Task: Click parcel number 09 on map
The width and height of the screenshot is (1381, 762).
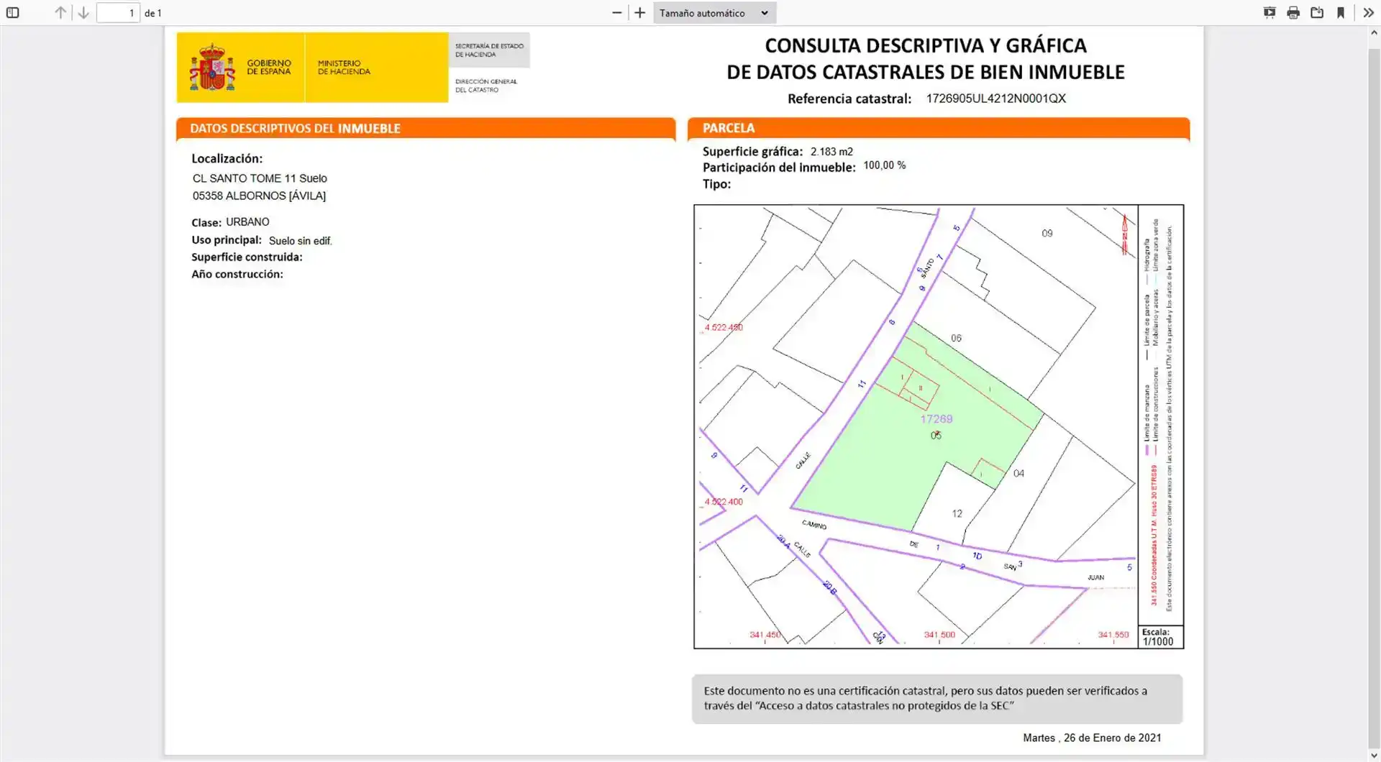Action: [x=1047, y=234]
